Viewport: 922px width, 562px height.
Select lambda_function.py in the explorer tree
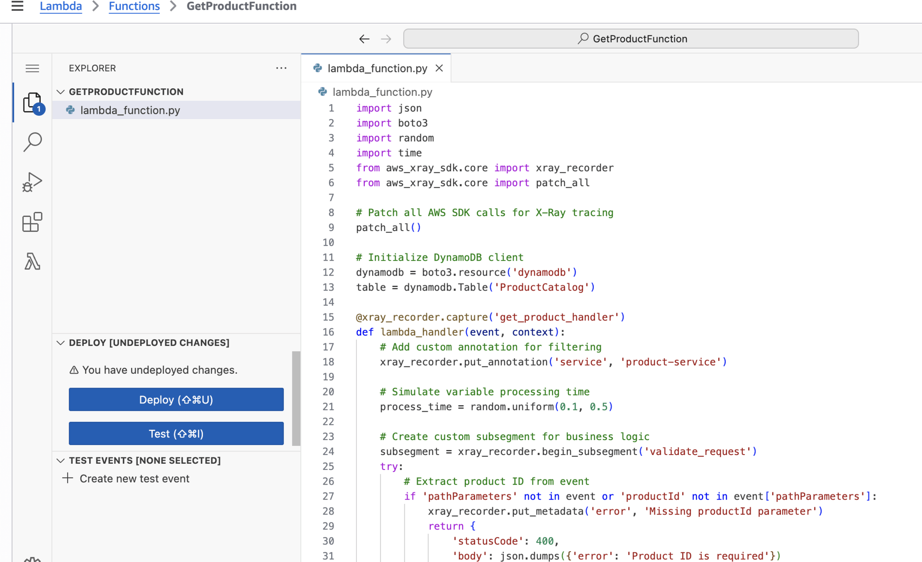130,110
